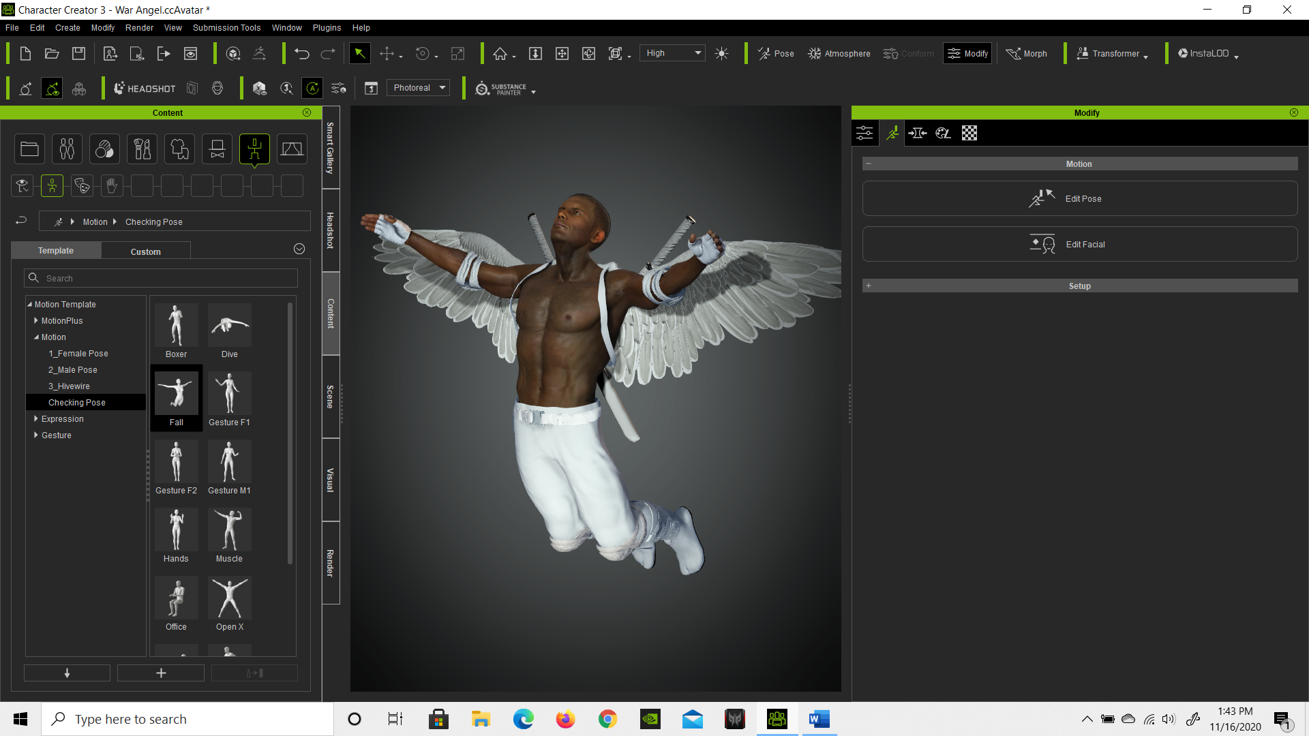Click the Content search input field
The width and height of the screenshot is (1309, 736).
click(x=161, y=278)
